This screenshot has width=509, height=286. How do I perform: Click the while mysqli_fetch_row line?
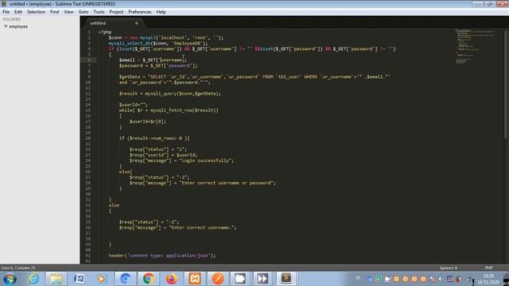click(x=169, y=110)
